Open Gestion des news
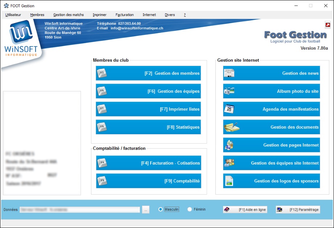 272,73
